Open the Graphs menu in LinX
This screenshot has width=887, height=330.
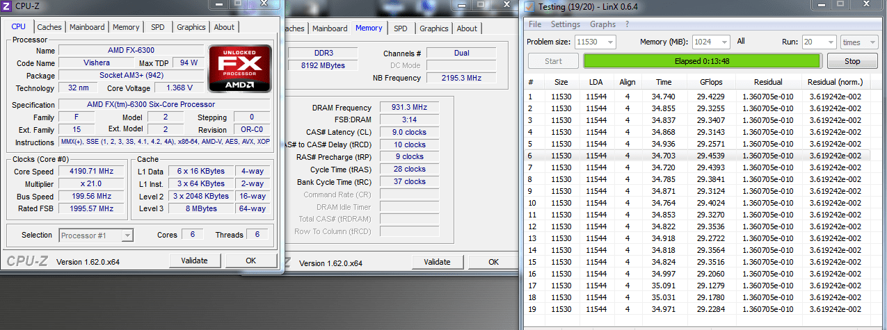[x=602, y=24]
